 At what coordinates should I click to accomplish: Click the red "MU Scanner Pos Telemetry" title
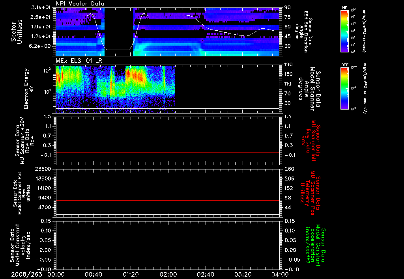[310, 193]
